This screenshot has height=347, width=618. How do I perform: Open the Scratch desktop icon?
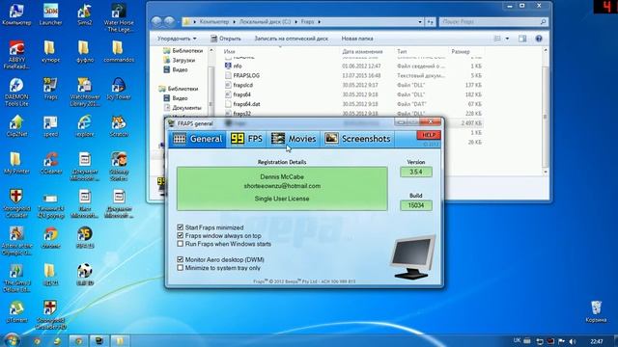click(119, 126)
